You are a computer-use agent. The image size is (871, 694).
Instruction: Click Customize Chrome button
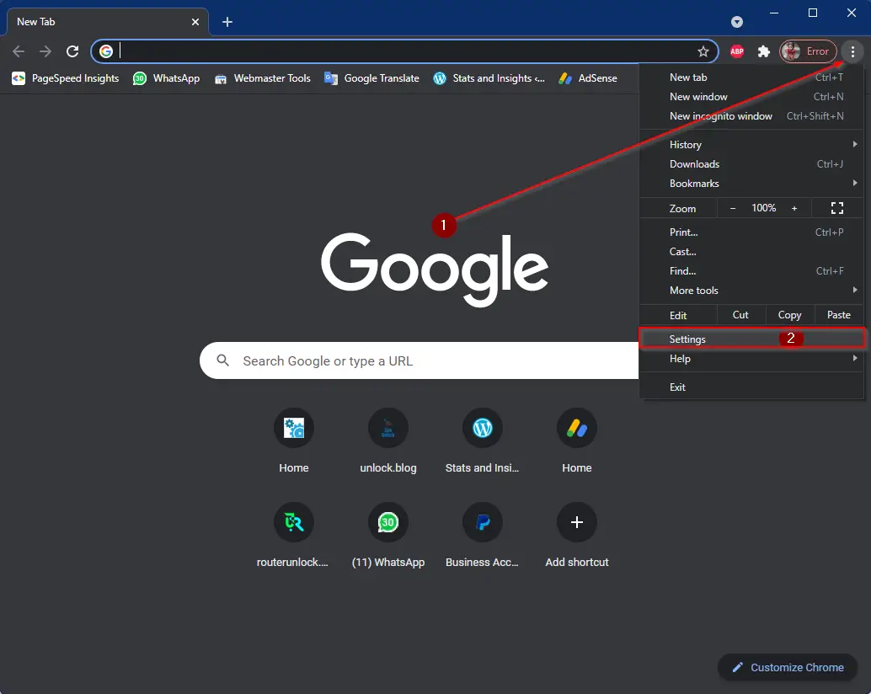(x=788, y=667)
